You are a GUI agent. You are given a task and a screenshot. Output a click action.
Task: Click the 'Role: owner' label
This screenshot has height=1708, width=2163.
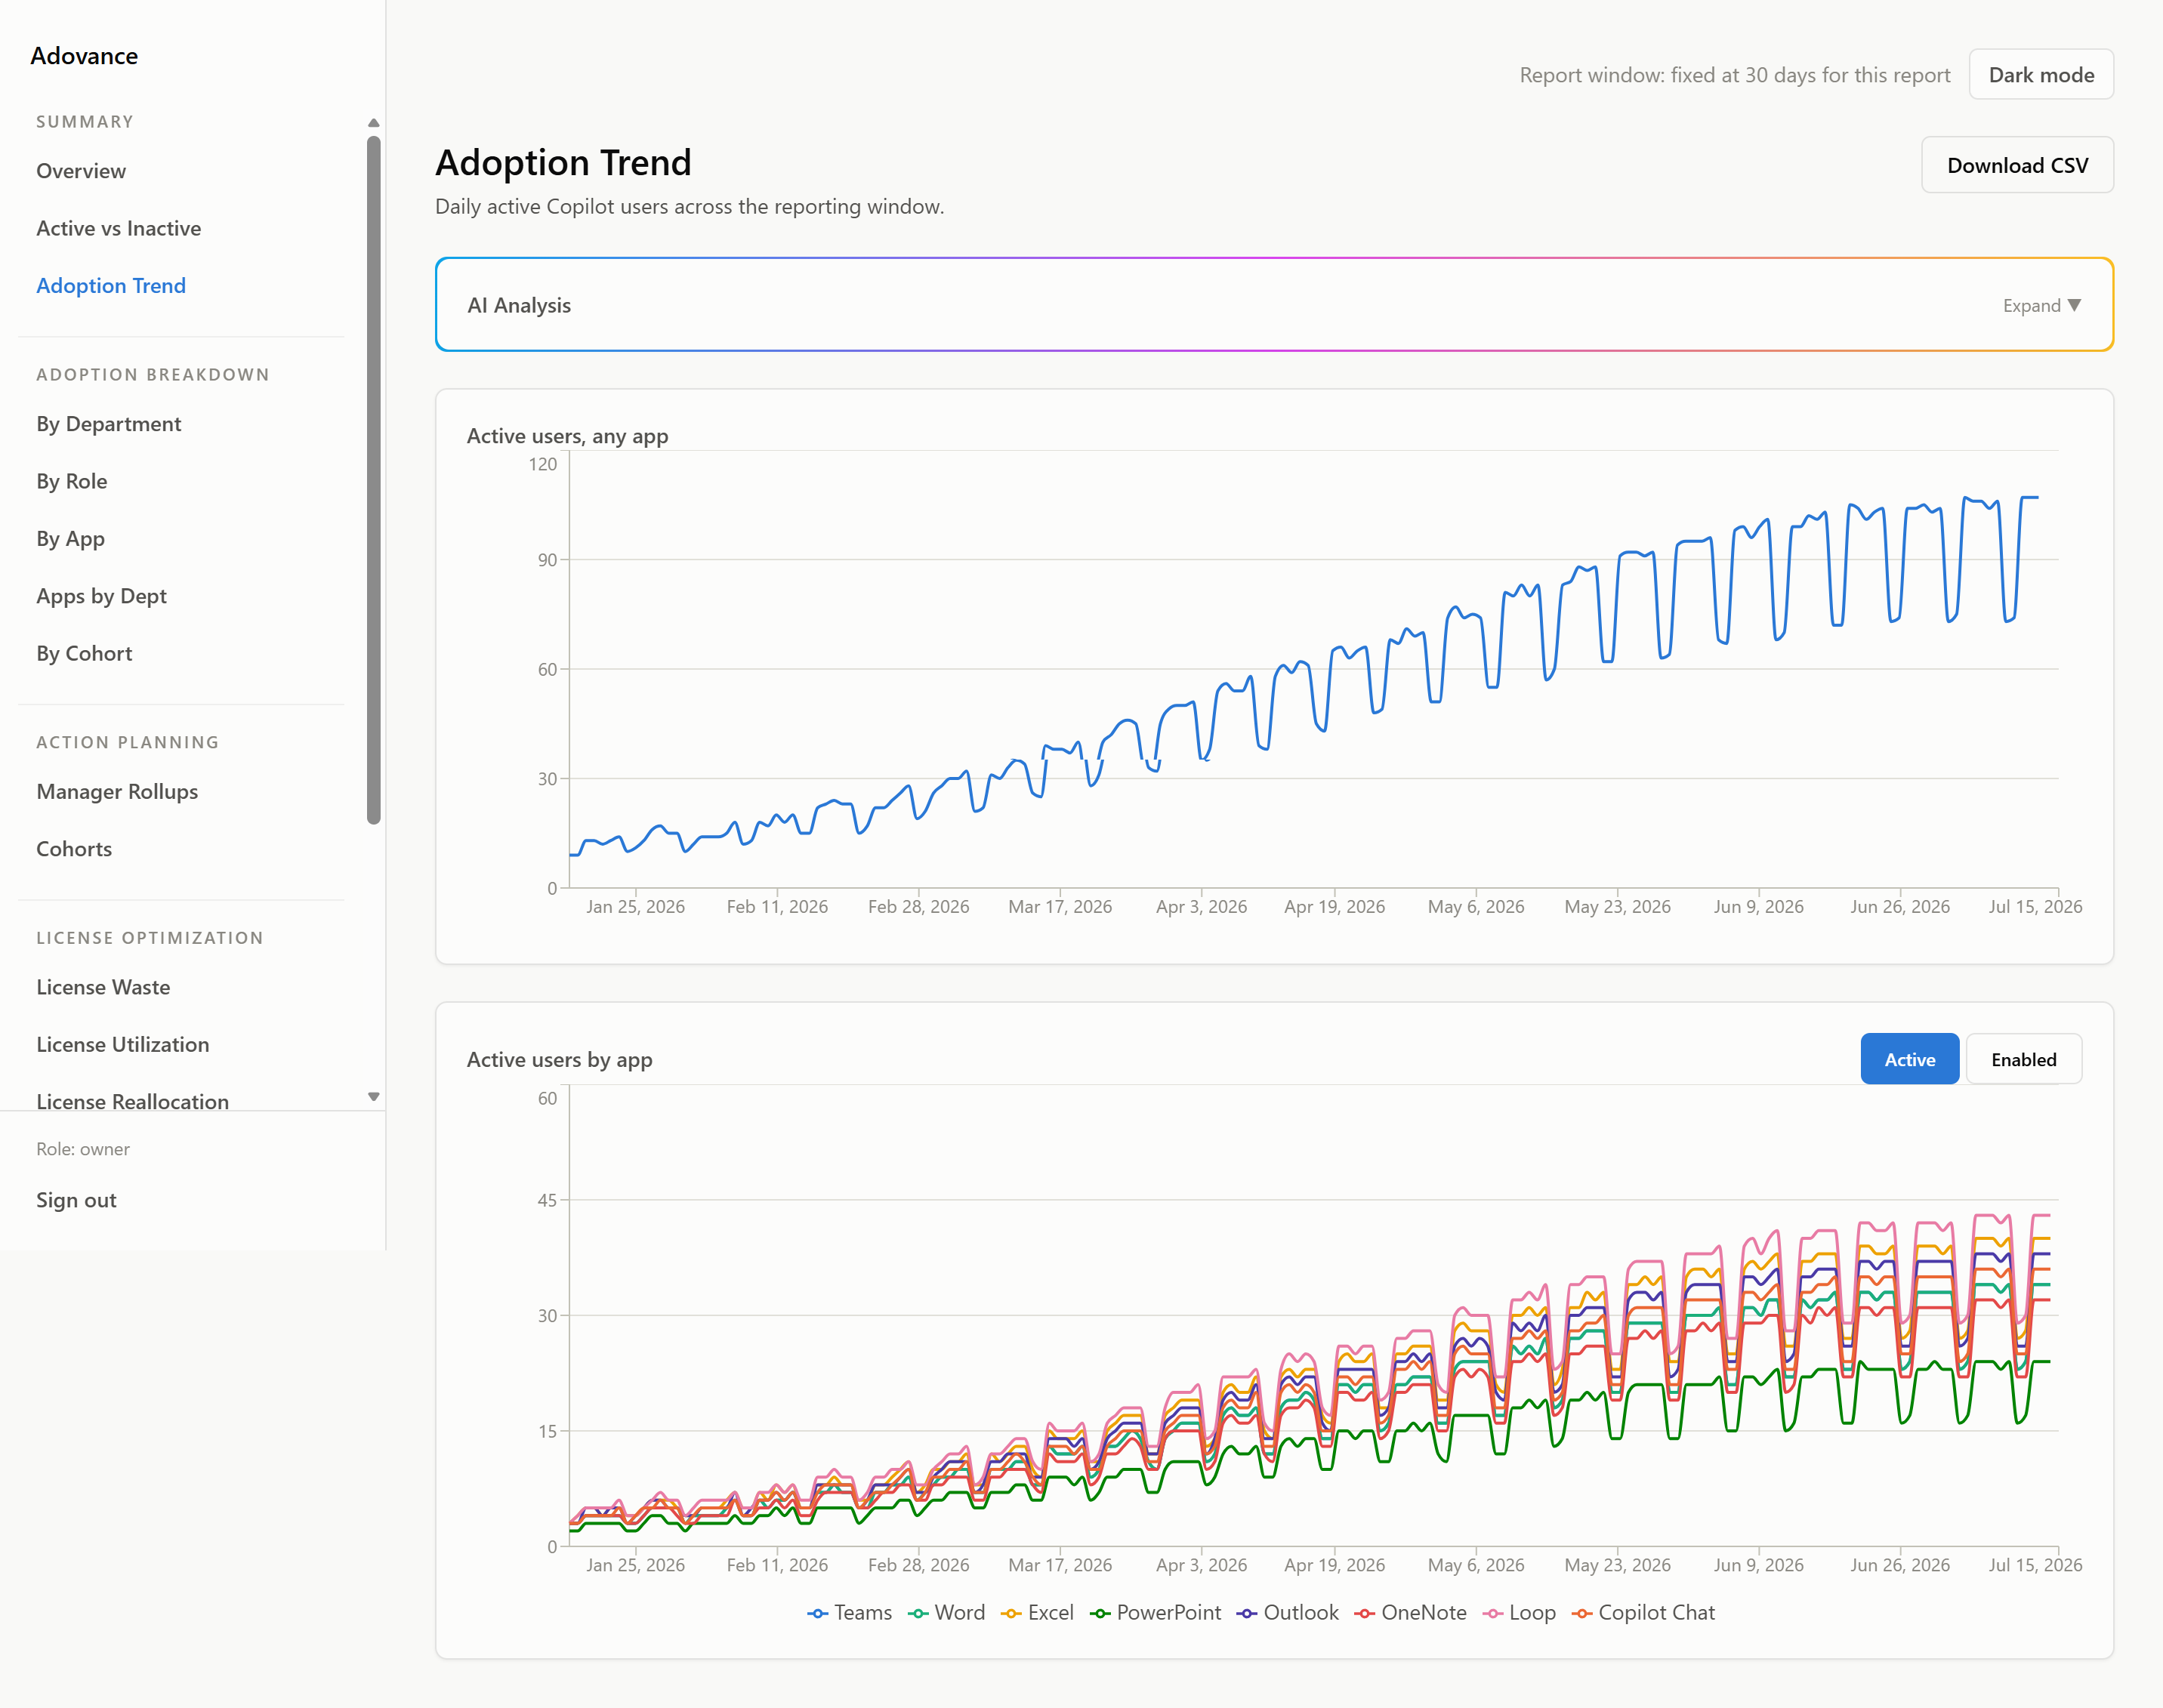[83, 1149]
